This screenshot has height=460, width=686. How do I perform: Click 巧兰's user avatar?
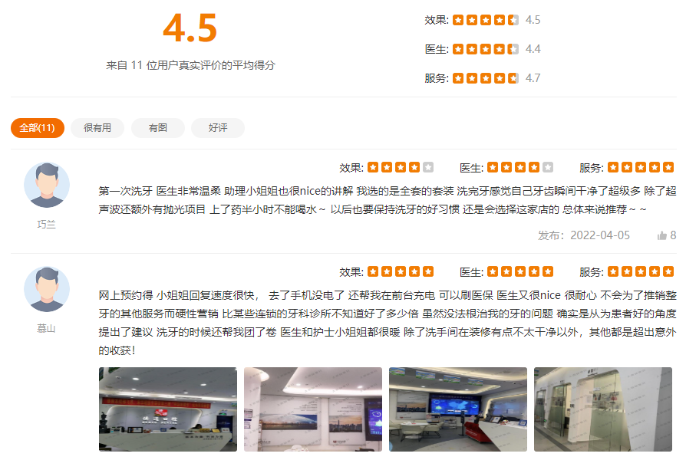47,185
